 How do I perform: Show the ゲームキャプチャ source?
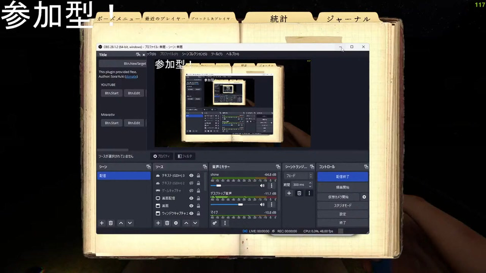tap(191, 191)
